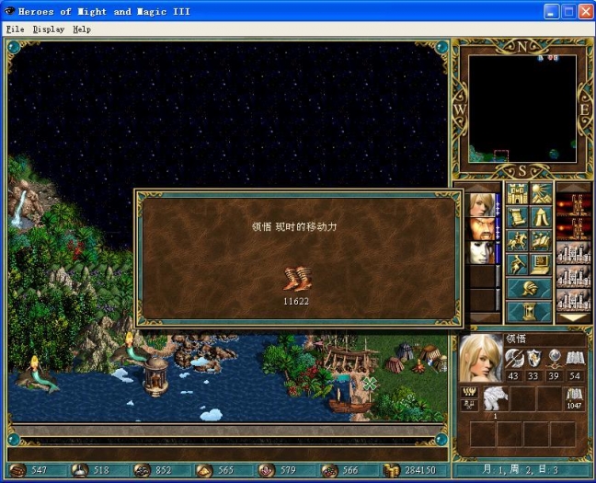Viewport: 596px width, 483px height.
Task: Click the hero luck icon
Action: coord(469,405)
